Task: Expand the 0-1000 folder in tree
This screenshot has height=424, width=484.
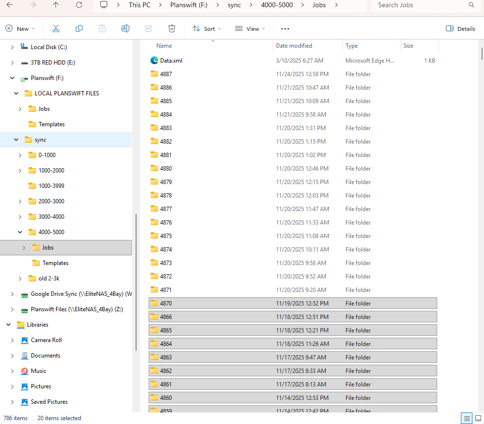Action: click(20, 155)
